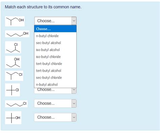160x133 pixels.
Task: Click the structure with Cl on second carbon
Action: [x=13, y=47]
